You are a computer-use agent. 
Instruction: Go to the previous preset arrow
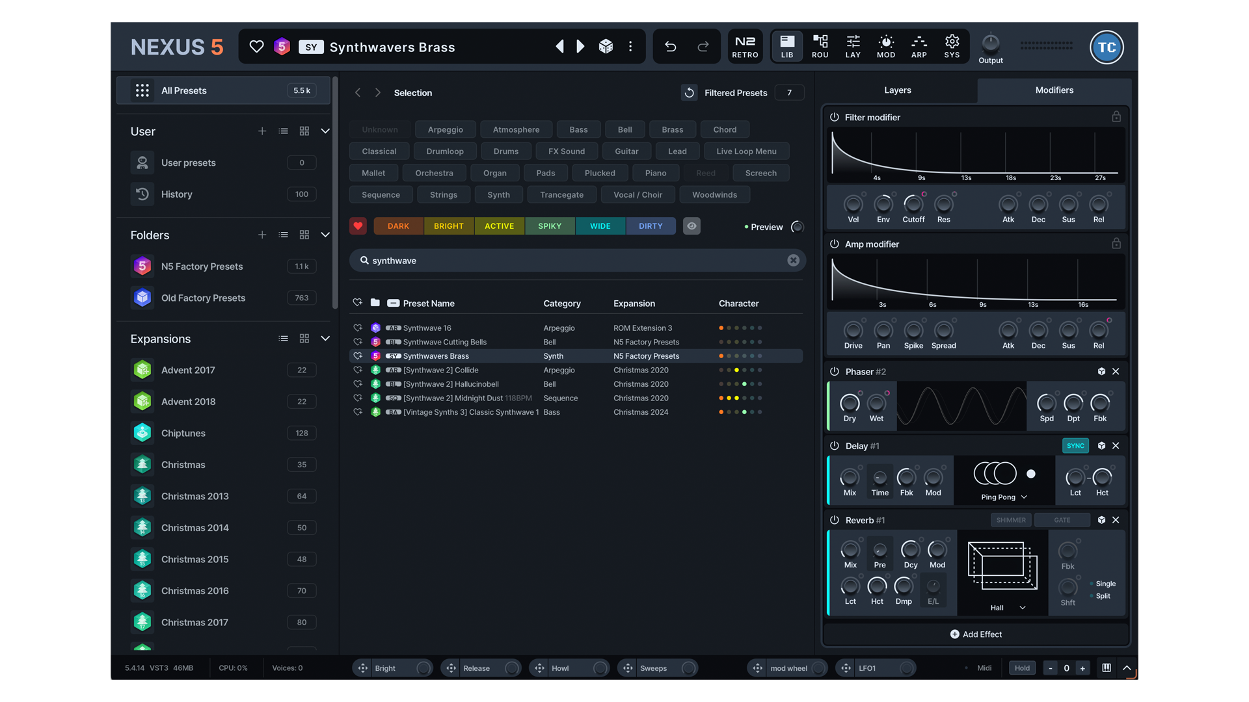point(559,46)
